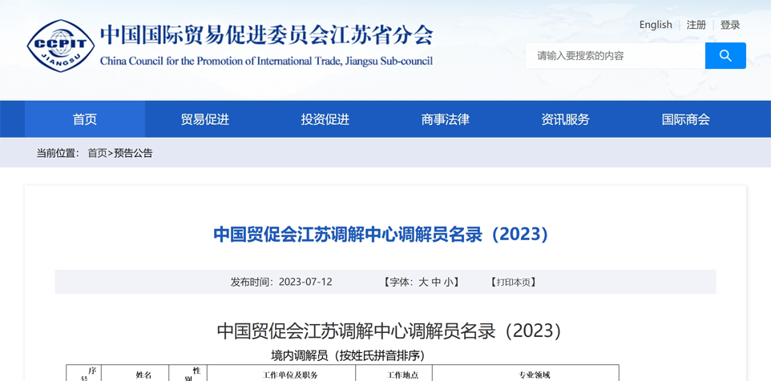Screen dimensions: 771x381
Task: Click the 工作地点 column header
Action: pyautogui.click(x=402, y=375)
